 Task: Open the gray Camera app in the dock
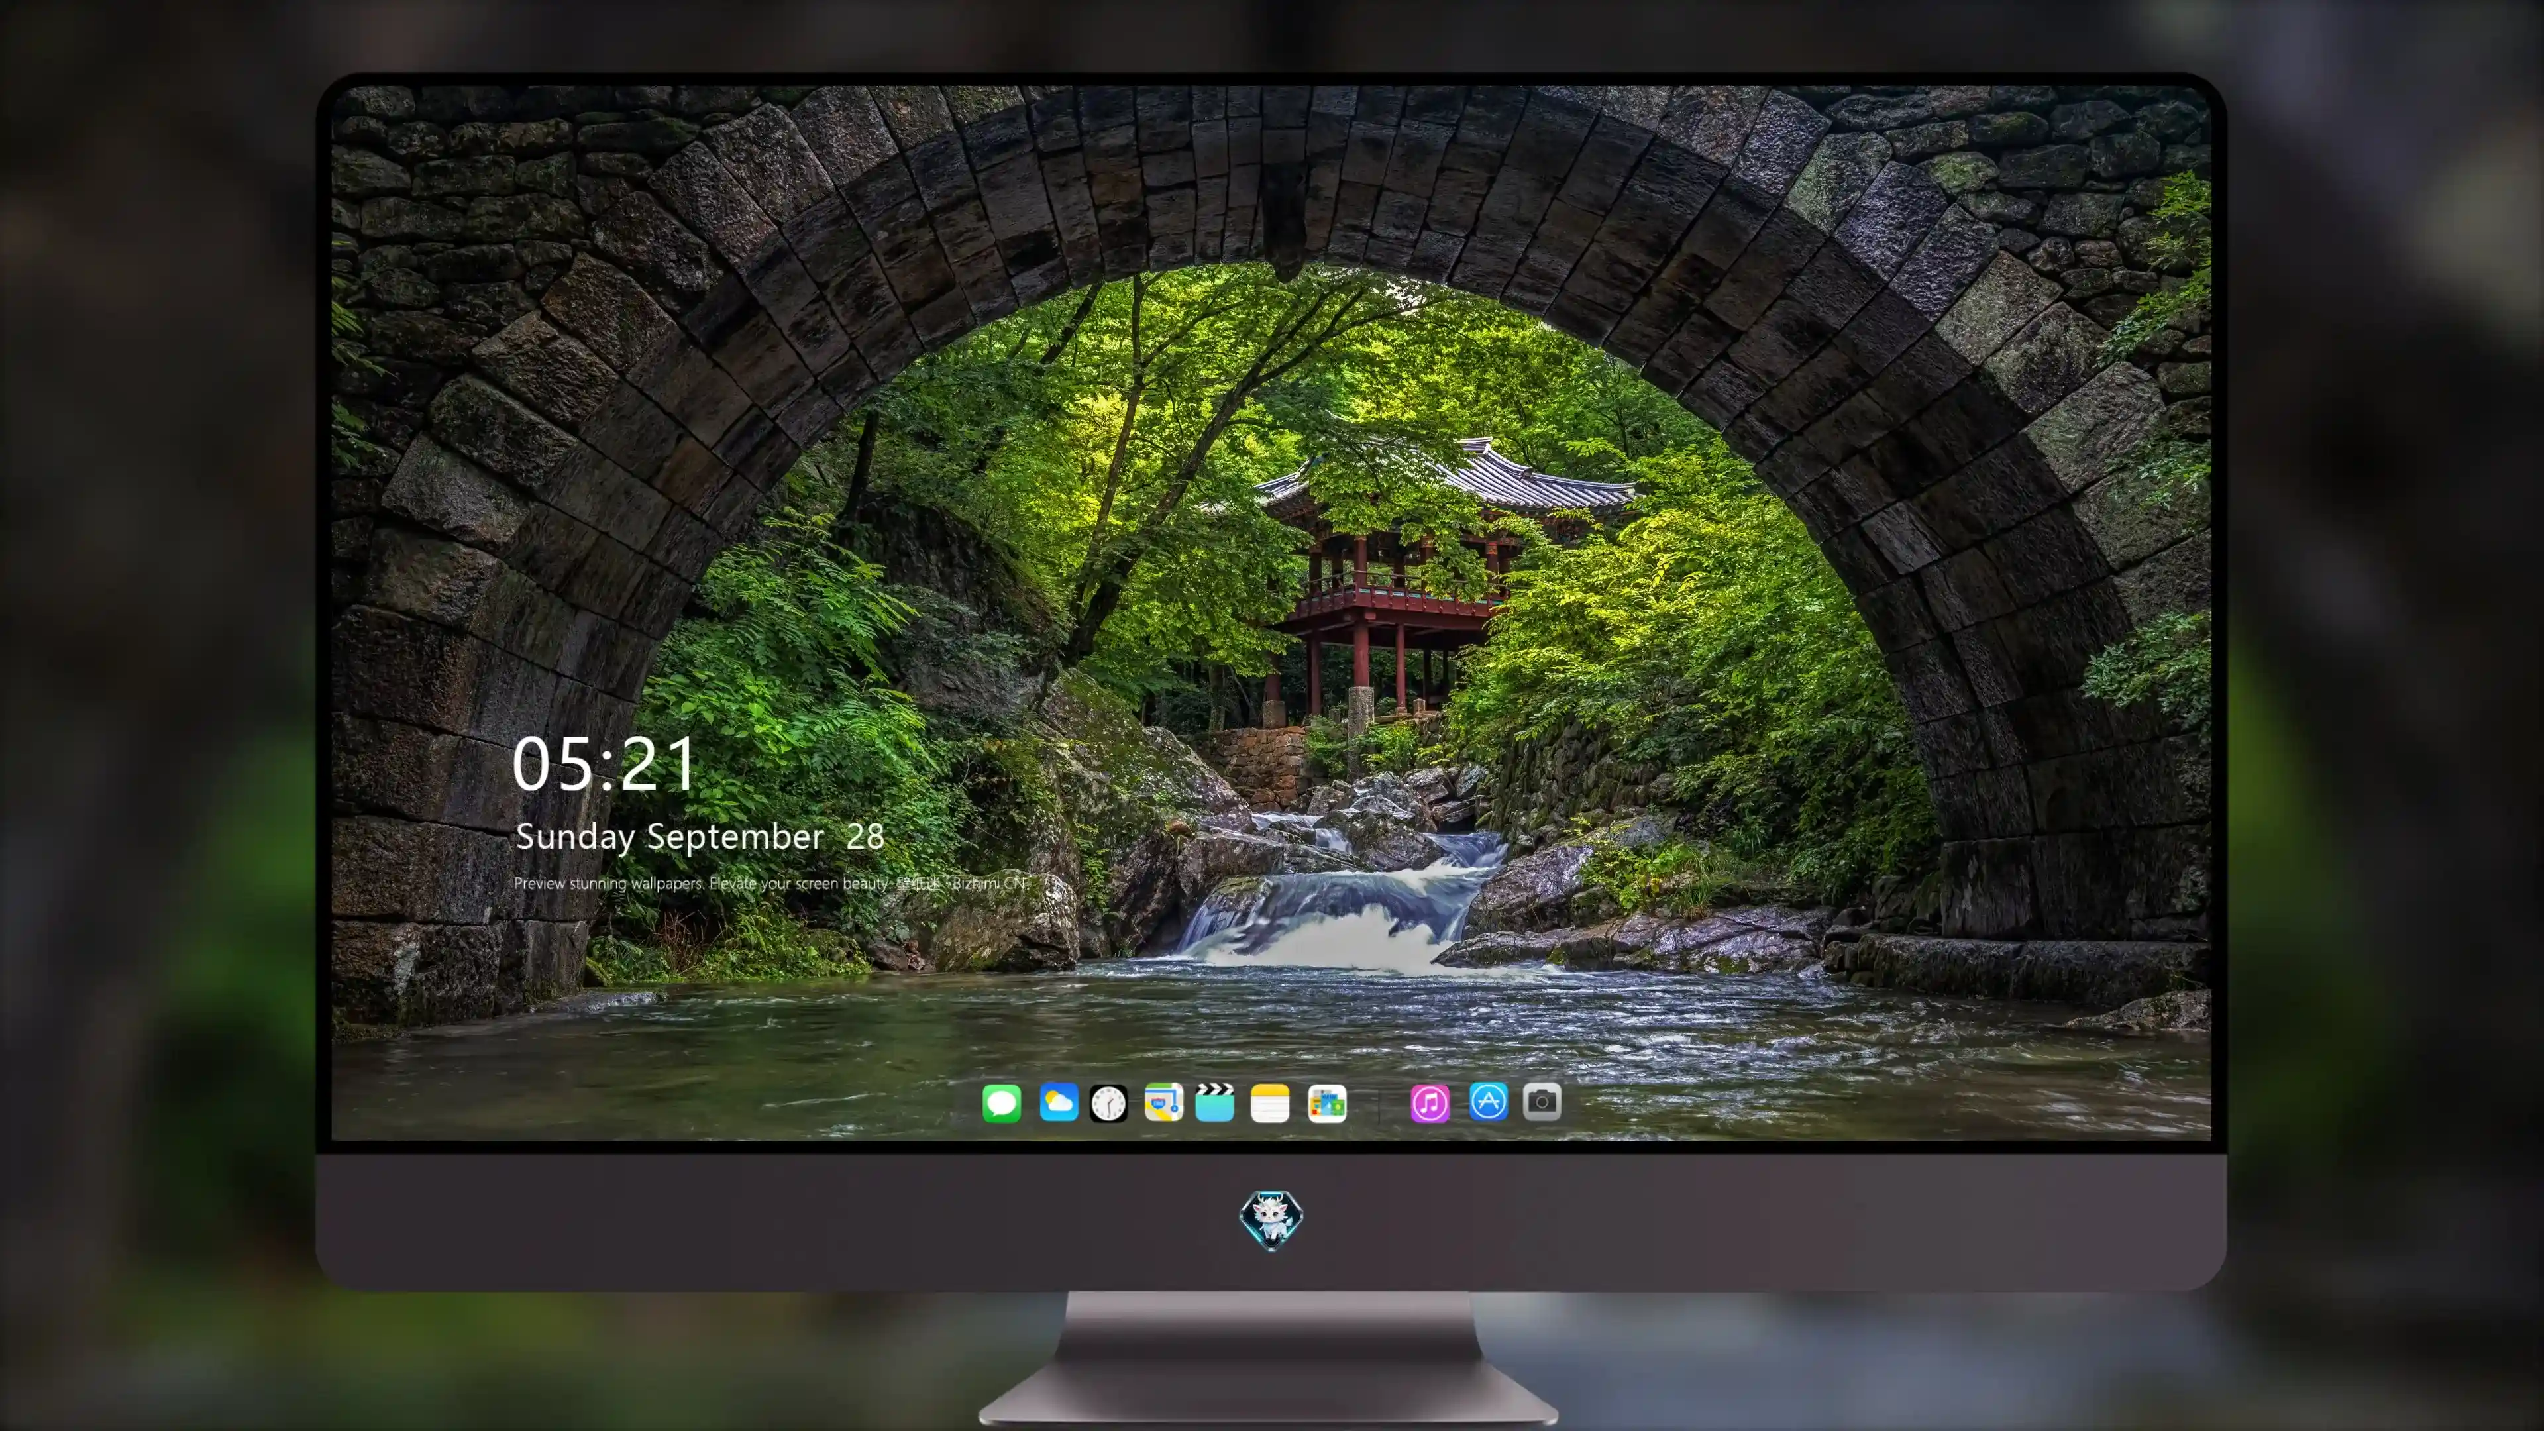pyautogui.click(x=1542, y=1101)
